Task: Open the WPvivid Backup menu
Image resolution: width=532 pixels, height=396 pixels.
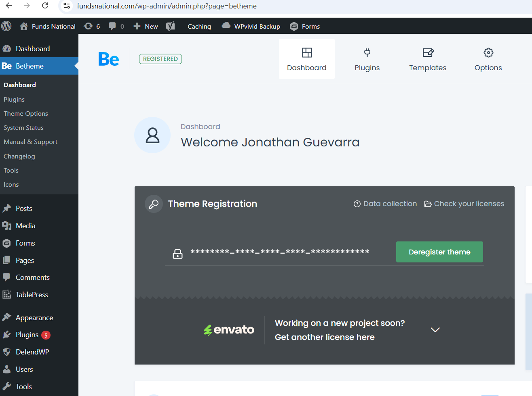Action: pyautogui.click(x=251, y=26)
